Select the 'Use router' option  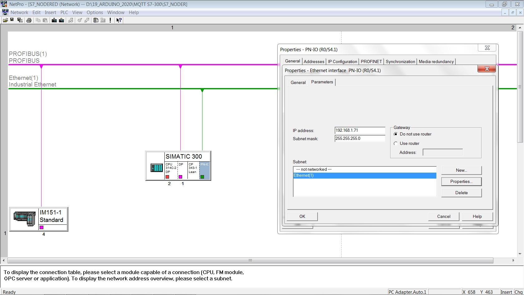tap(407, 144)
